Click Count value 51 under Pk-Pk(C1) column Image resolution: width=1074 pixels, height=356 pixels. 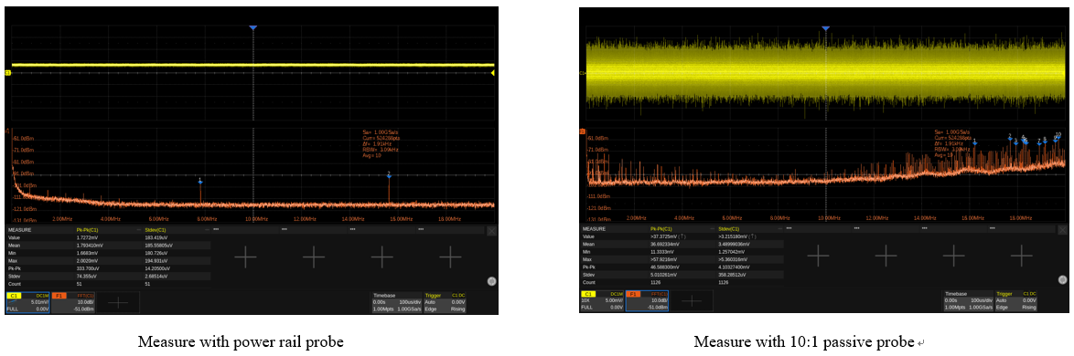[80, 283]
